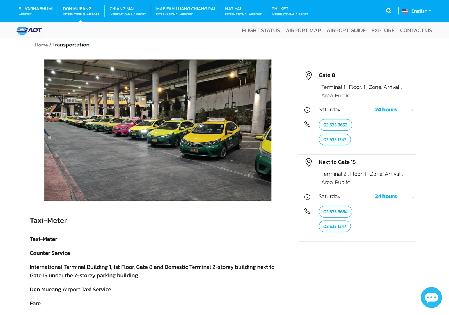Call 02 535 1247 under Gate 8
The image size is (449, 315).
(x=335, y=139)
